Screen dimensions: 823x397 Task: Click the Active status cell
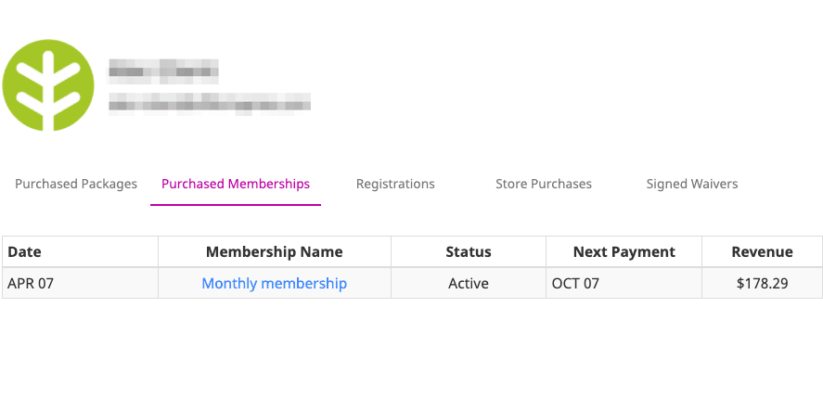click(x=469, y=283)
